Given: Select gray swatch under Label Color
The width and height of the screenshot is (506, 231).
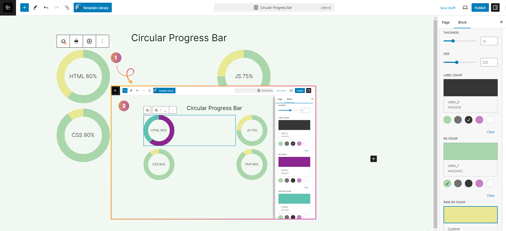Looking at the screenshot, I should click(x=458, y=120).
